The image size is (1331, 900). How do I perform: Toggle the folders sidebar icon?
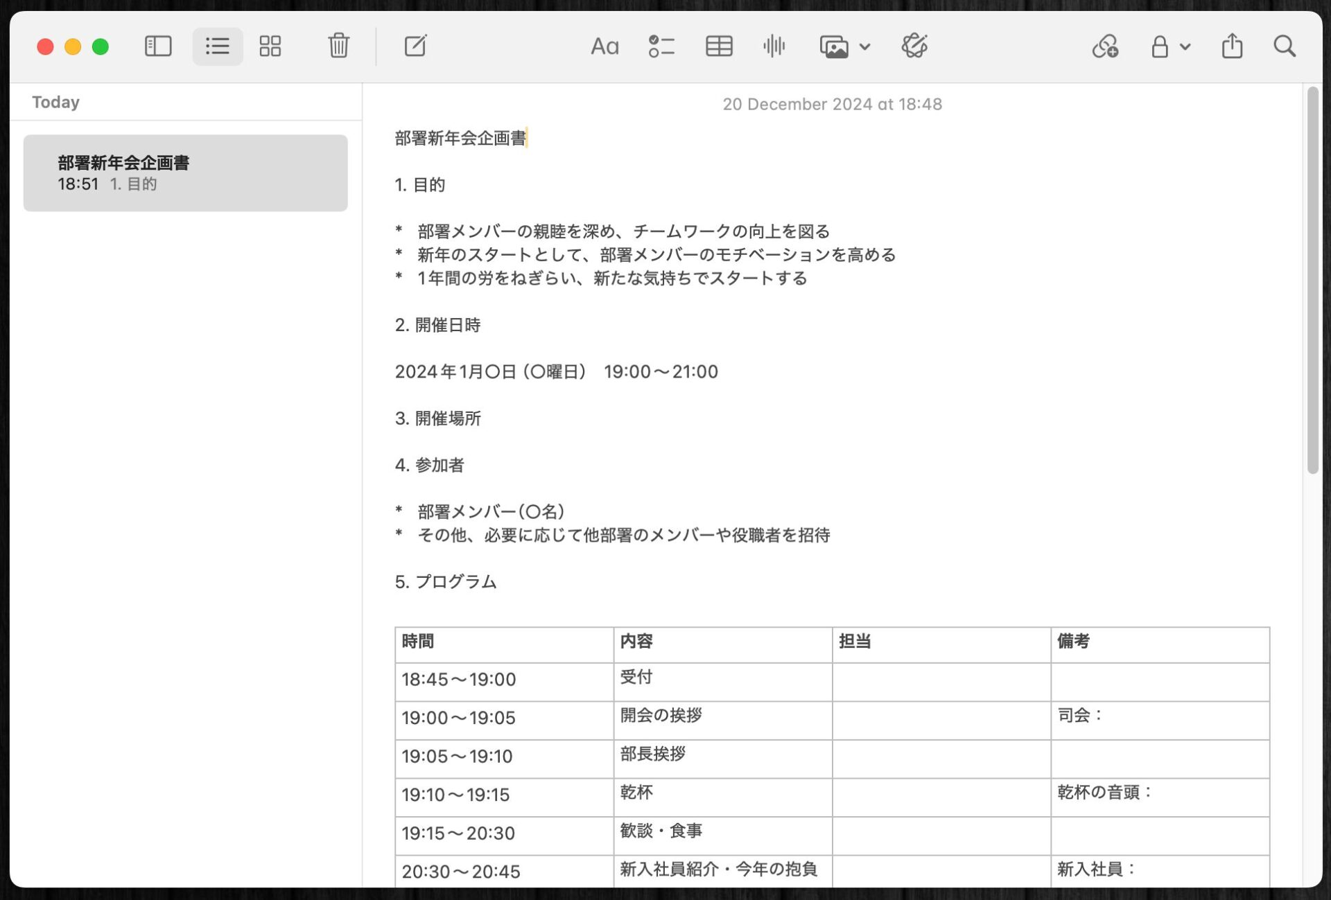coord(158,46)
